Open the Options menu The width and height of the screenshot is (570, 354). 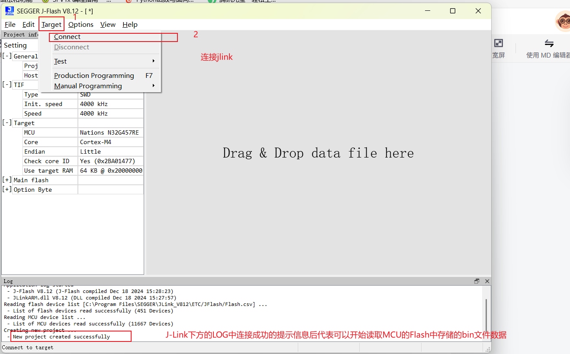click(x=81, y=25)
